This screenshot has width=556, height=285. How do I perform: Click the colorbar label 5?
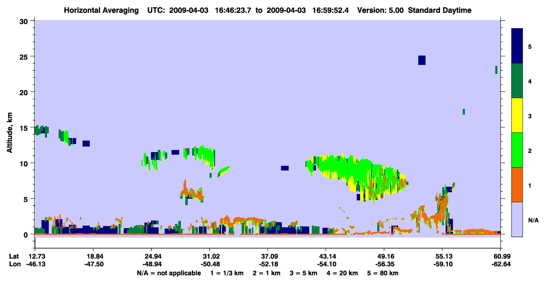click(x=530, y=46)
